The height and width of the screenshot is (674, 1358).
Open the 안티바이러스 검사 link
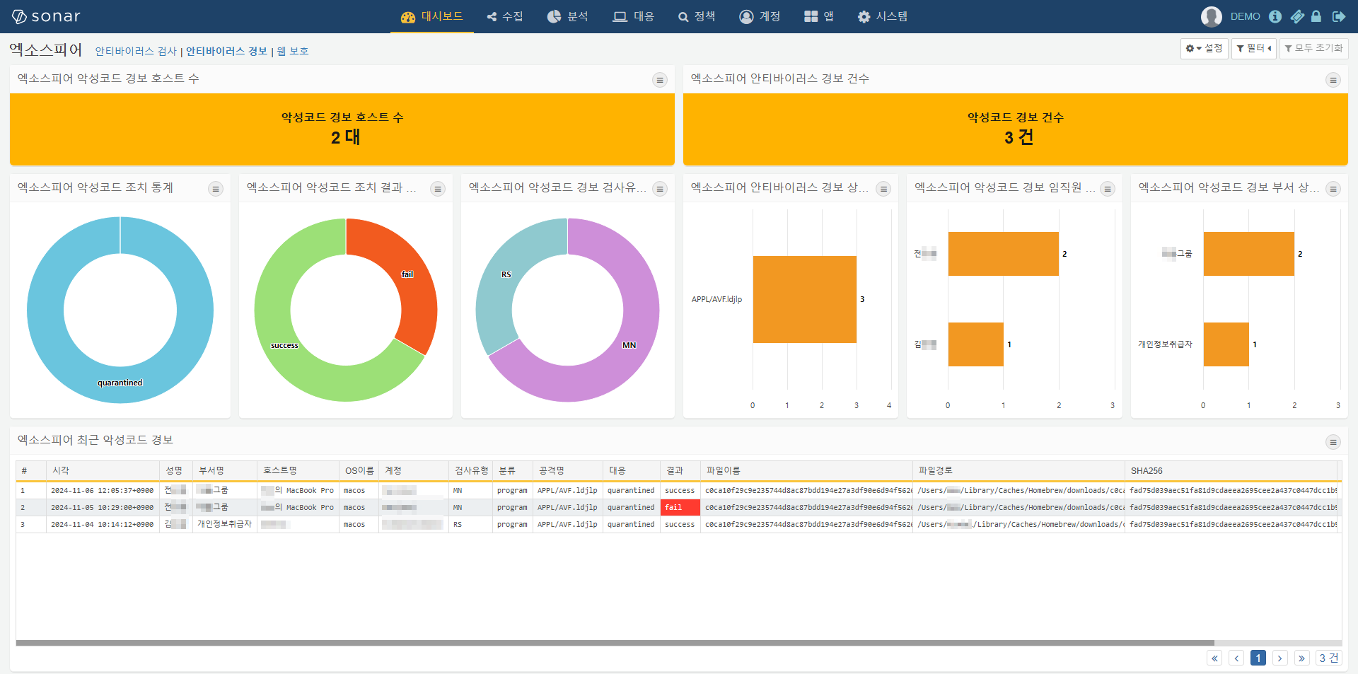point(136,51)
